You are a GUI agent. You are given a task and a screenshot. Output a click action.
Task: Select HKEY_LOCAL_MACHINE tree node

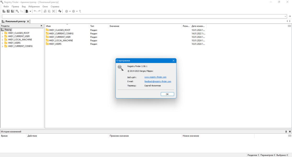20,40
